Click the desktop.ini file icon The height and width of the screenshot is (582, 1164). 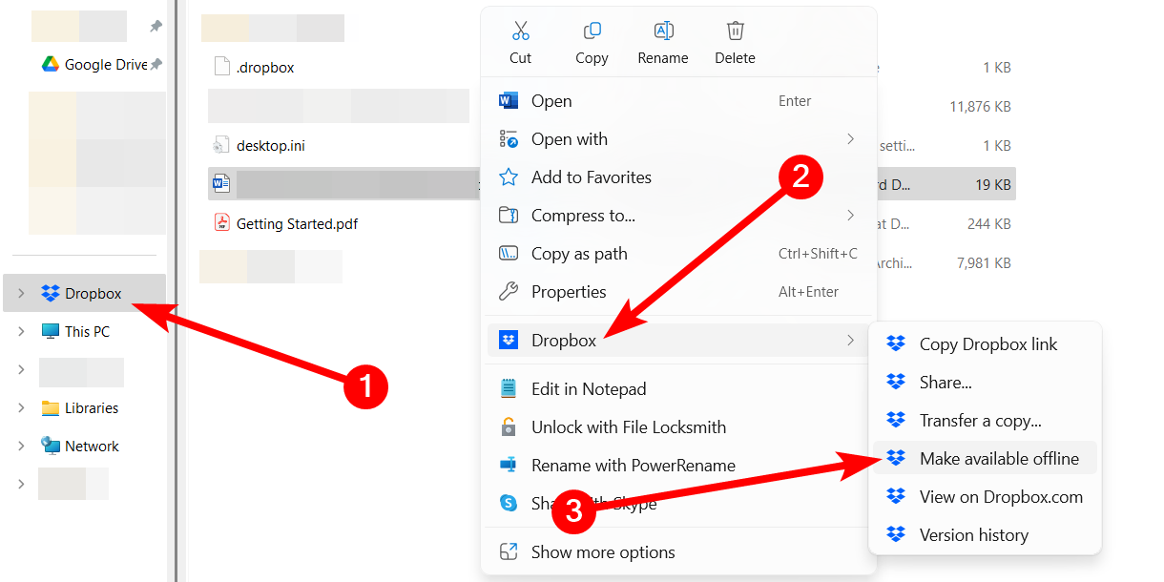click(x=221, y=146)
